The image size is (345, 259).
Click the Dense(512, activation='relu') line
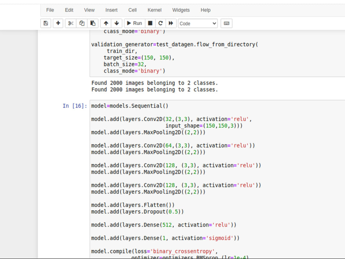[164, 225]
